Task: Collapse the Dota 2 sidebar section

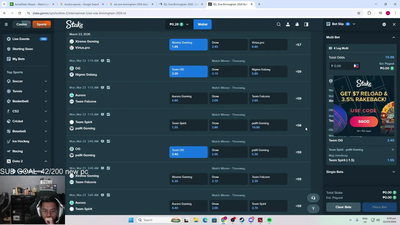Action: click(46, 161)
